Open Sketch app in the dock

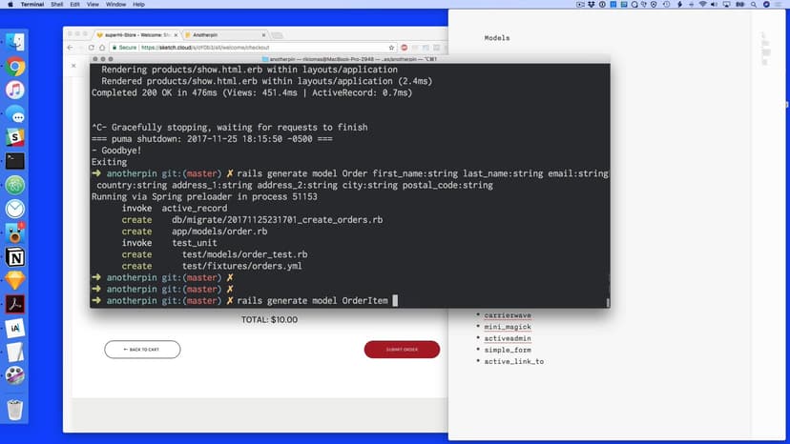tap(15, 280)
